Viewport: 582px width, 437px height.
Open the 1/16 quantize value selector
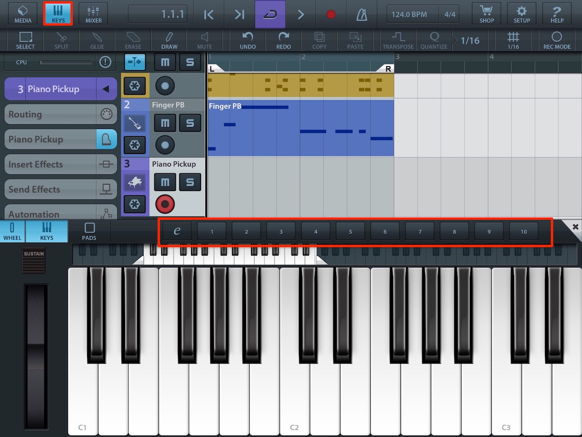coord(470,40)
